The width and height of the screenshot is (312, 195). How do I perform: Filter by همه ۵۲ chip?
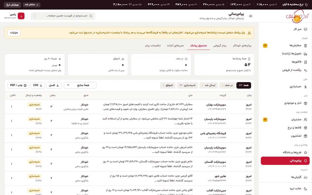(244, 85)
